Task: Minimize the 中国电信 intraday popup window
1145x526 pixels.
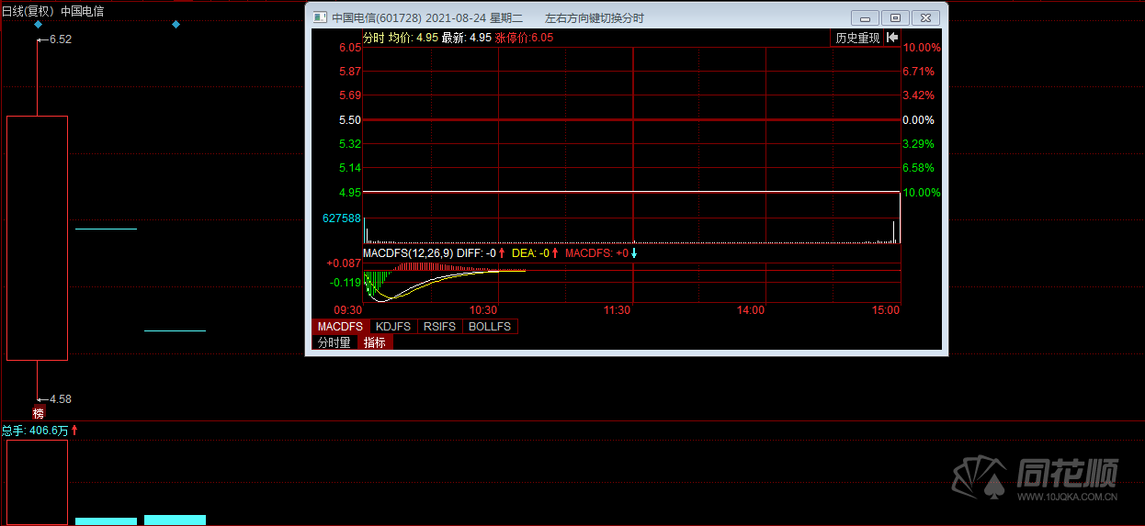Action: 865,17
